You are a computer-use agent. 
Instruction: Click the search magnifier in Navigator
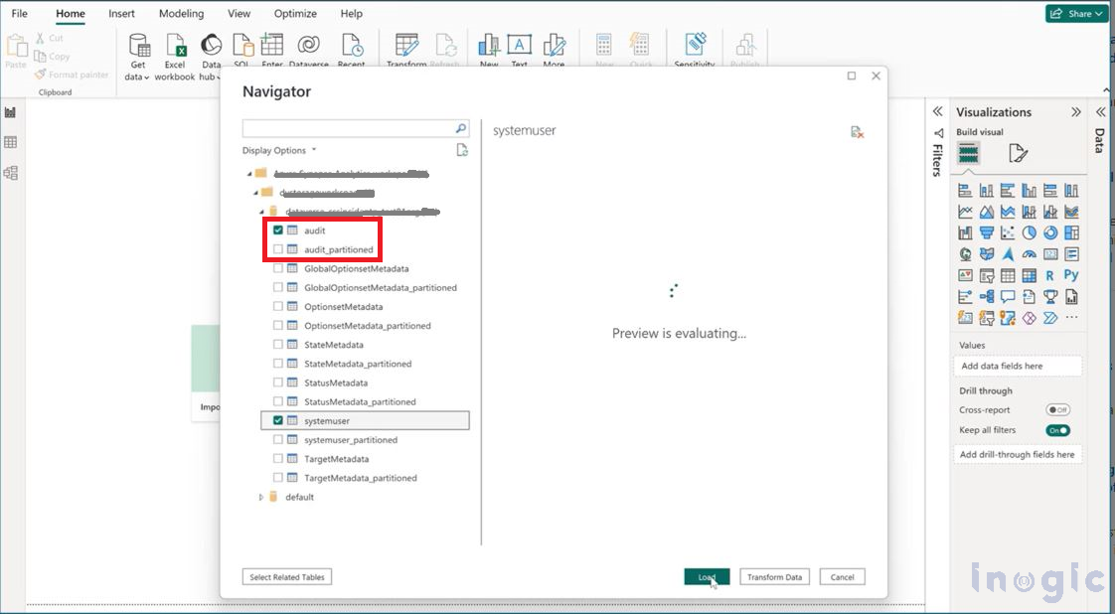[461, 128]
